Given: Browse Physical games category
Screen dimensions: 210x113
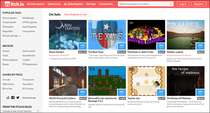Looking at the screenshot, I should coord(10,60).
